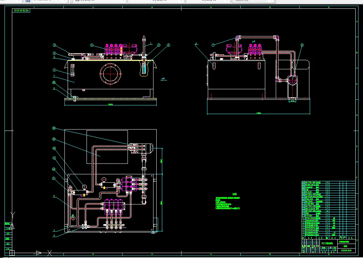Select the rotated drawing number box at top-left
The image size is (363, 258).
(x=21, y=11)
